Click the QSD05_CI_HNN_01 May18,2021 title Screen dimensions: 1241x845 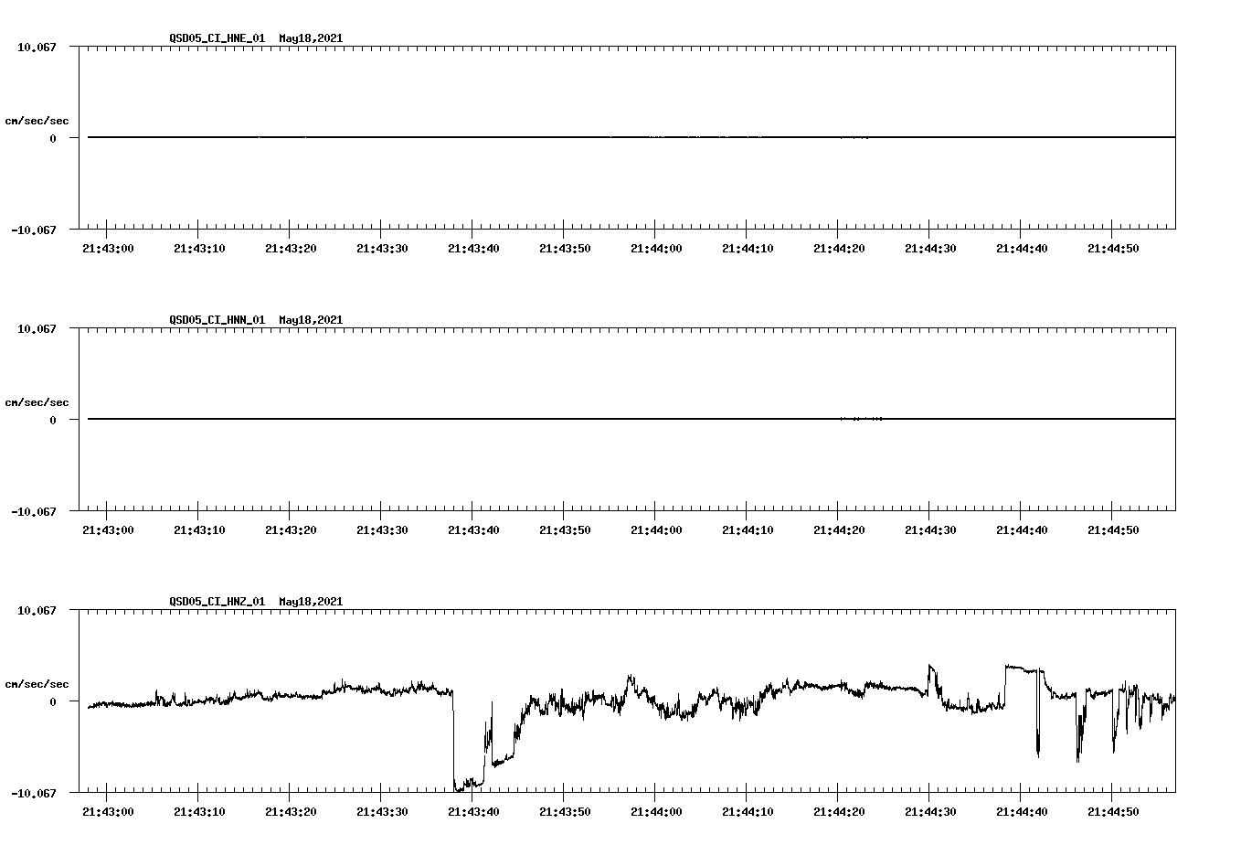[256, 320]
